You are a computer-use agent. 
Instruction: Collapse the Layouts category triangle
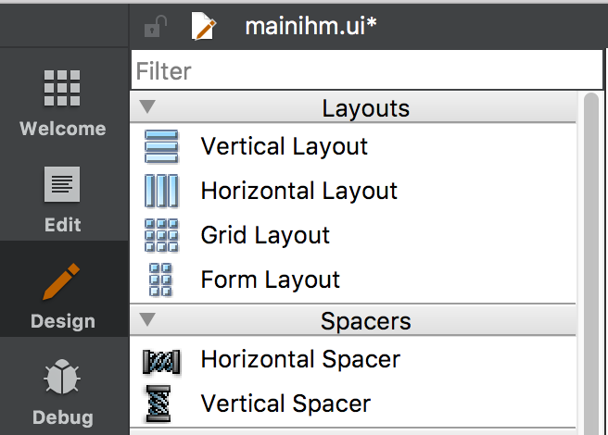tap(147, 106)
